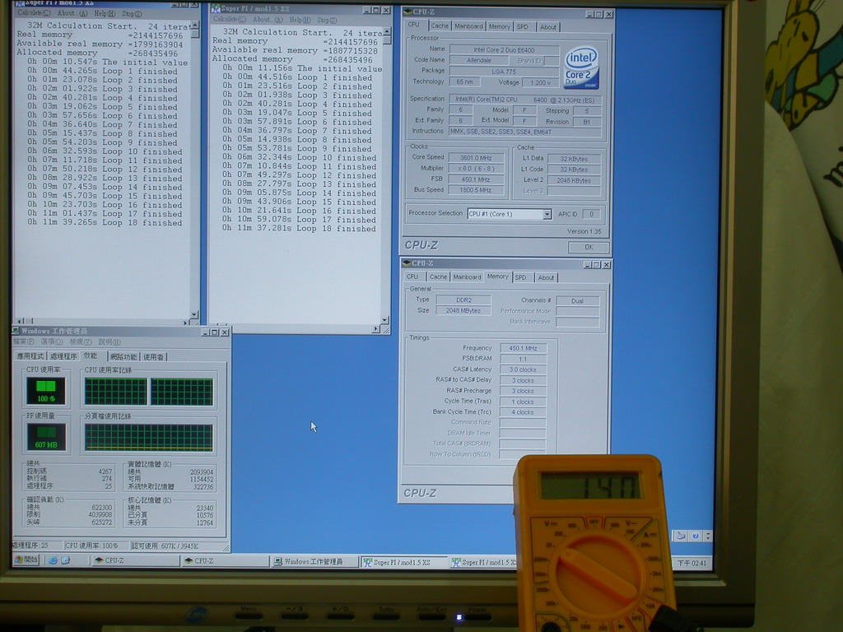Click the status bar text '認可使用: 607K / 3945K'
Image resolution: width=843 pixels, height=632 pixels.
[x=165, y=546]
